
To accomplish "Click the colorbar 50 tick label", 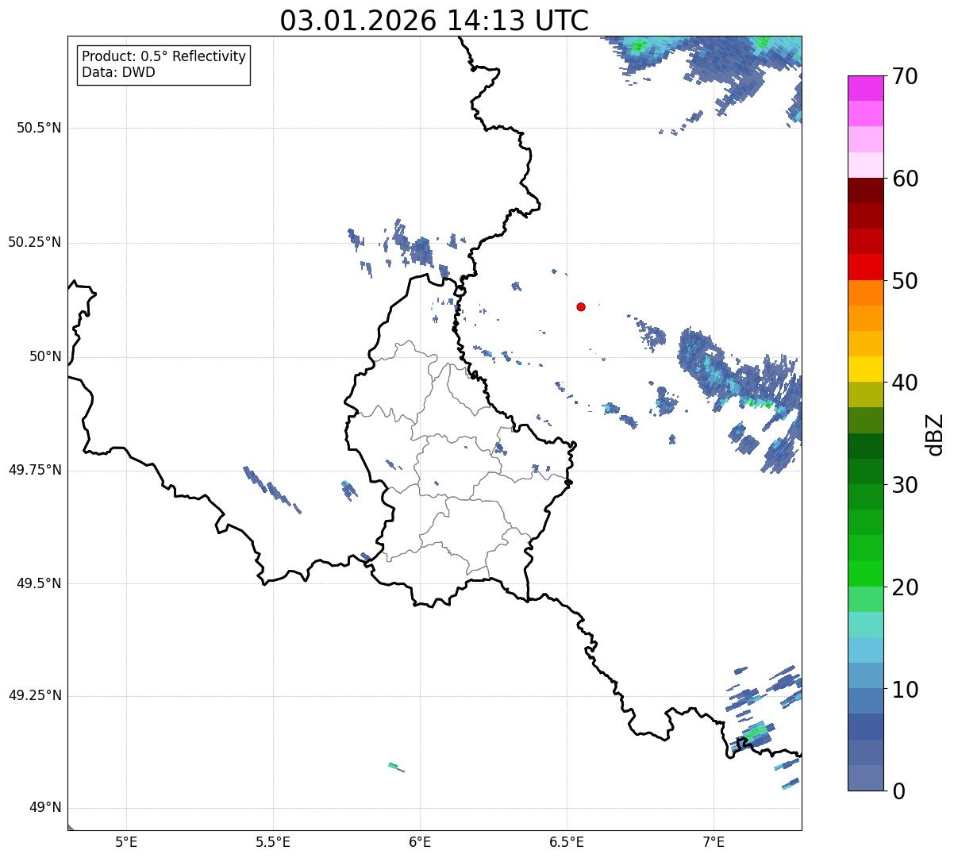I will pos(906,281).
